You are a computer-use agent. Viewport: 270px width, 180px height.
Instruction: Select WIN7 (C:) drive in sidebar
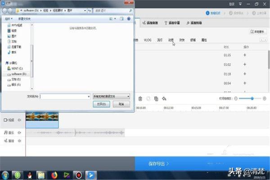tap(15, 68)
